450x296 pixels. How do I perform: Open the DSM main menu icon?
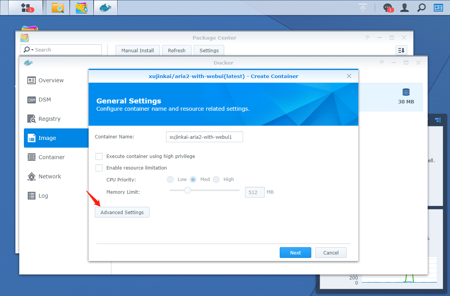(27, 8)
